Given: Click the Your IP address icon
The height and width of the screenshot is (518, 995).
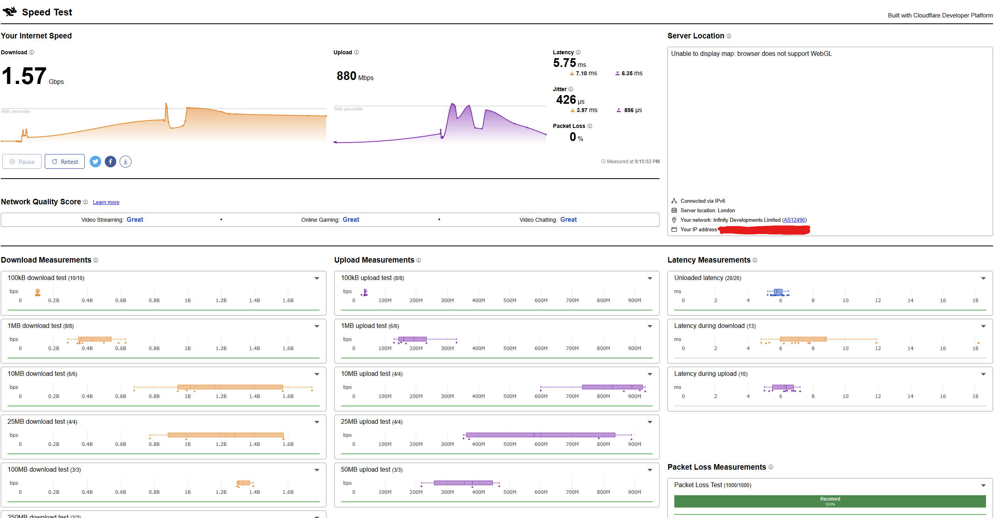Looking at the screenshot, I should coord(674,229).
